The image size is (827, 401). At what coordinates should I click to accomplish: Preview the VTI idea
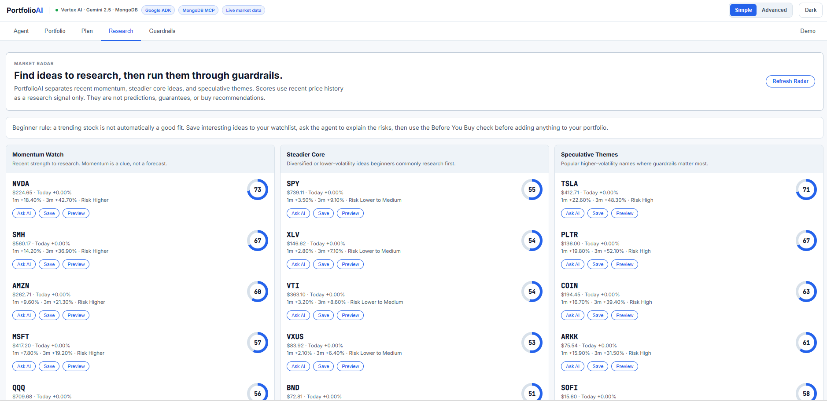click(351, 315)
